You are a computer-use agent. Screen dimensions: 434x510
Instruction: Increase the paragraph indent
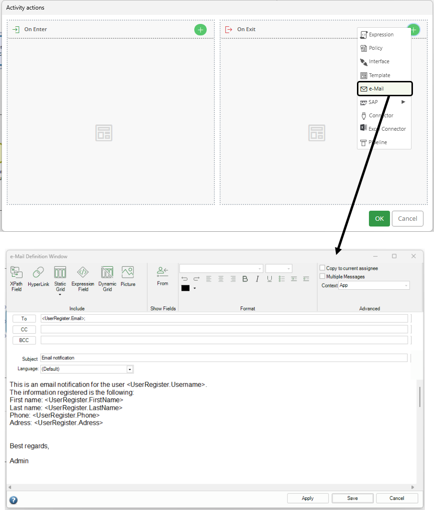click(294, 279)
